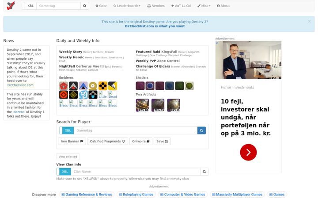The height and width of the screenshot is (199, 318).
Task: Click the red arrow button in the advertisement
Action: pos(248,152)
